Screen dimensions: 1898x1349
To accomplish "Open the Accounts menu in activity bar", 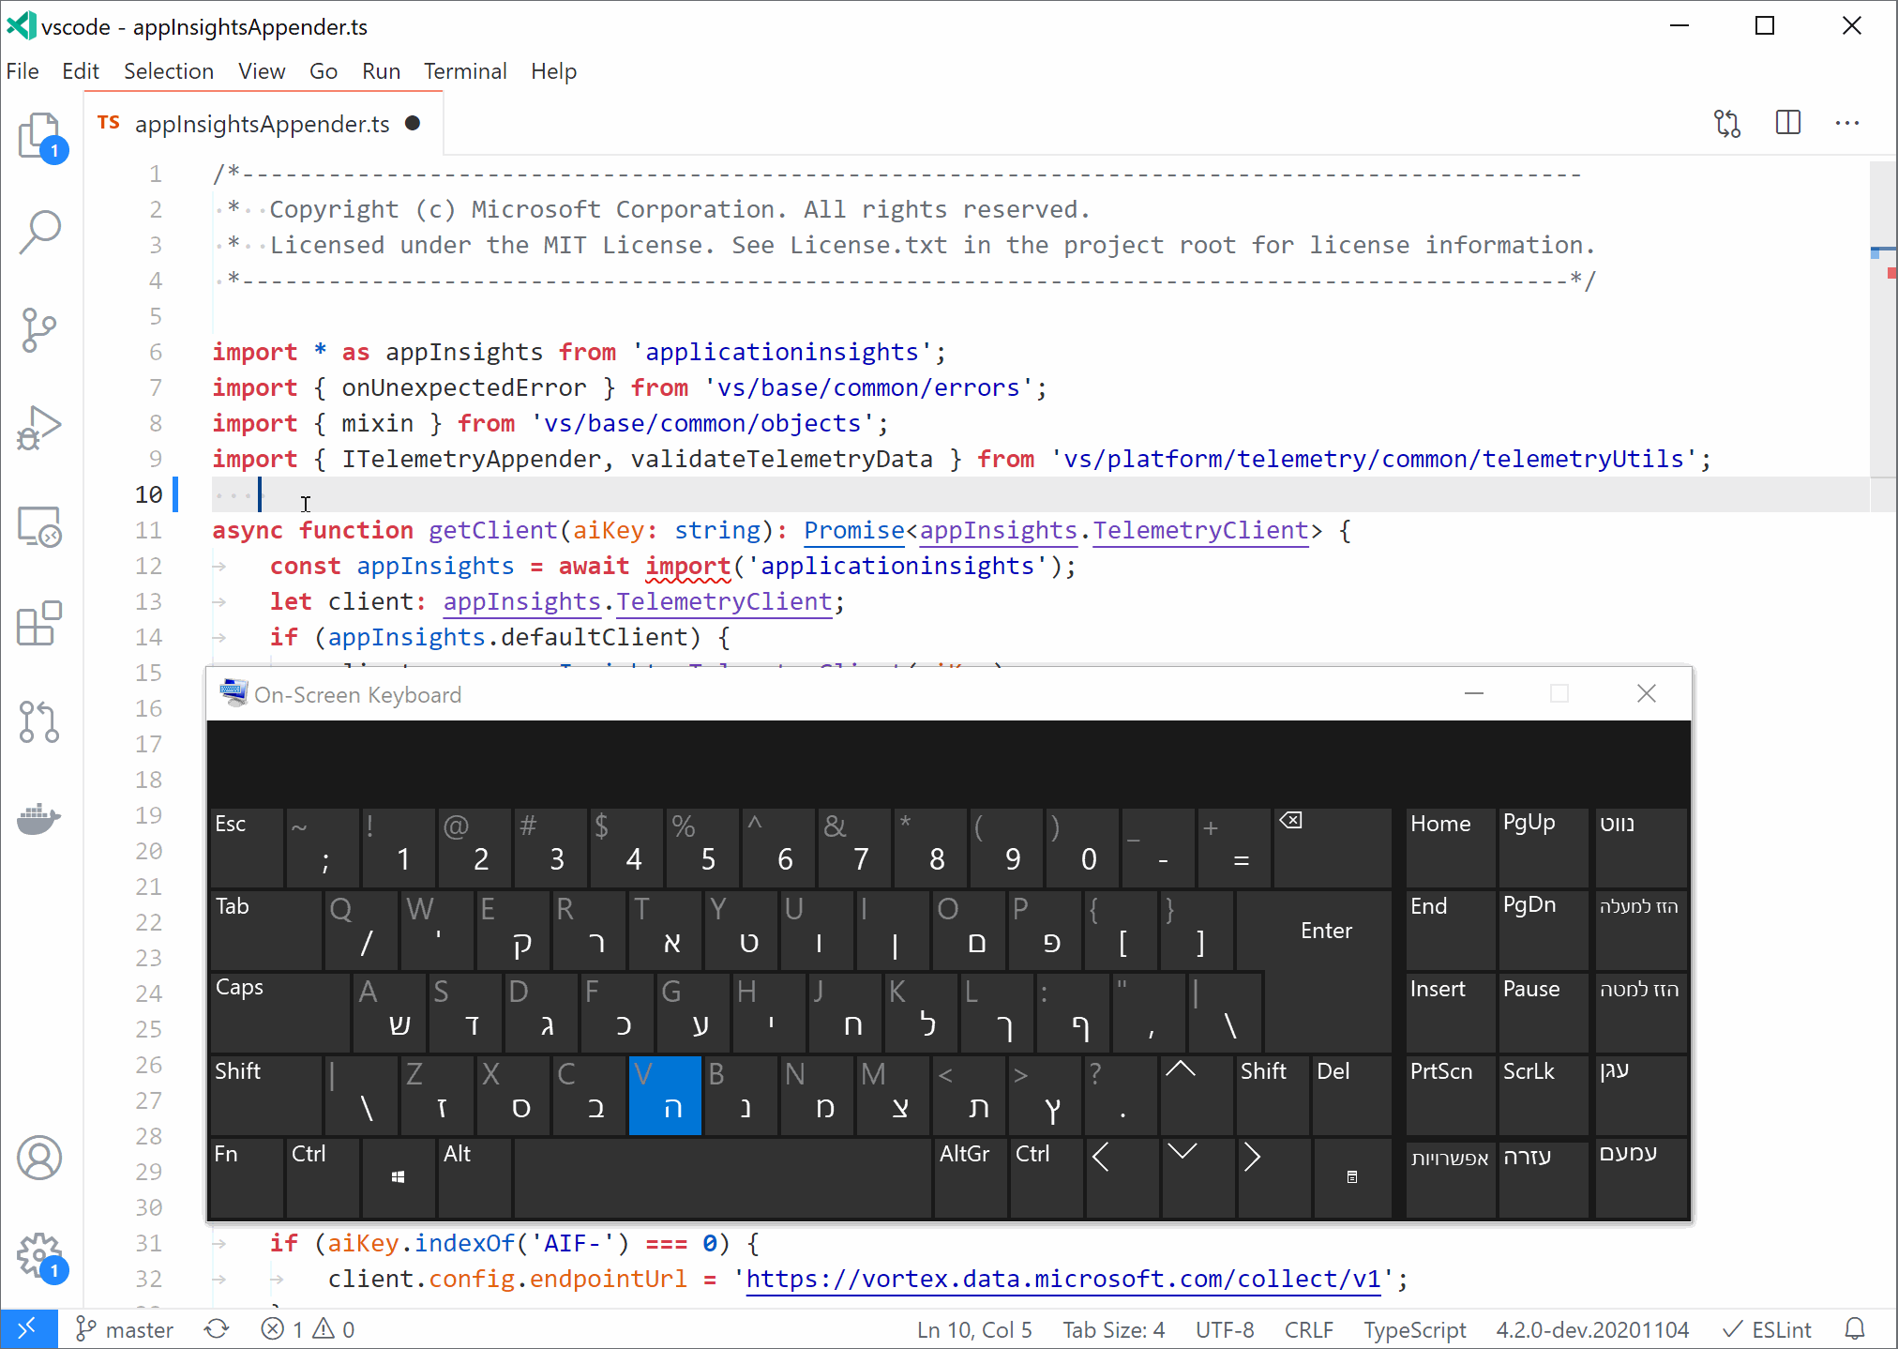I will 39,1158.
